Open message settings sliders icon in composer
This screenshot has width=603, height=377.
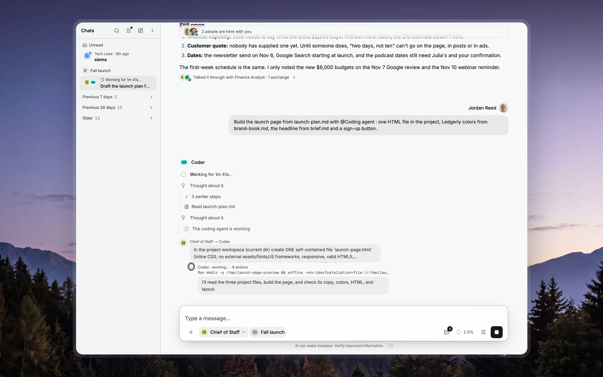coord(483,332)
